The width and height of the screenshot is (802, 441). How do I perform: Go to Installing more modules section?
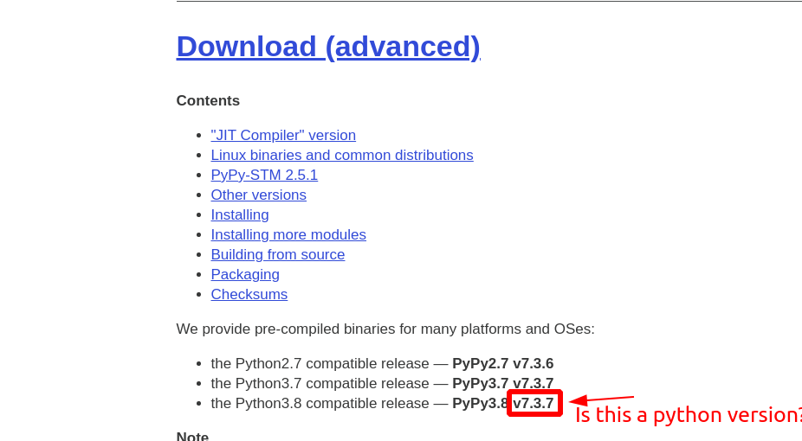pyautogui.click(x=288, y=235)
